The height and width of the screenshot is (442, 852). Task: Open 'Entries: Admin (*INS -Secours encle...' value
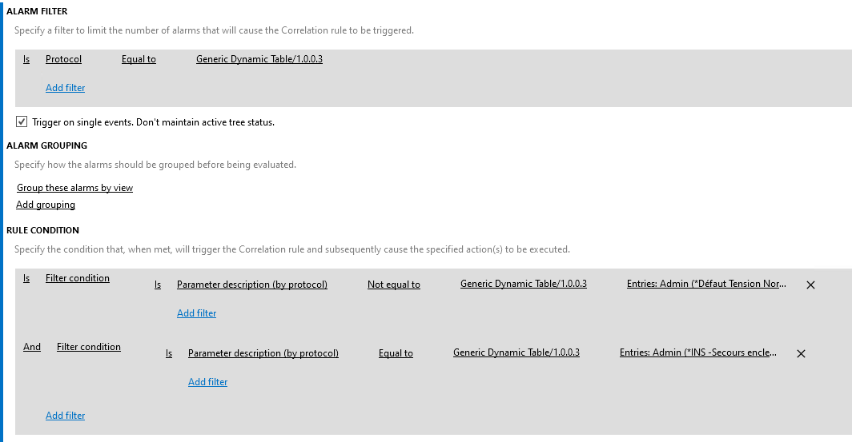(698, 352)
